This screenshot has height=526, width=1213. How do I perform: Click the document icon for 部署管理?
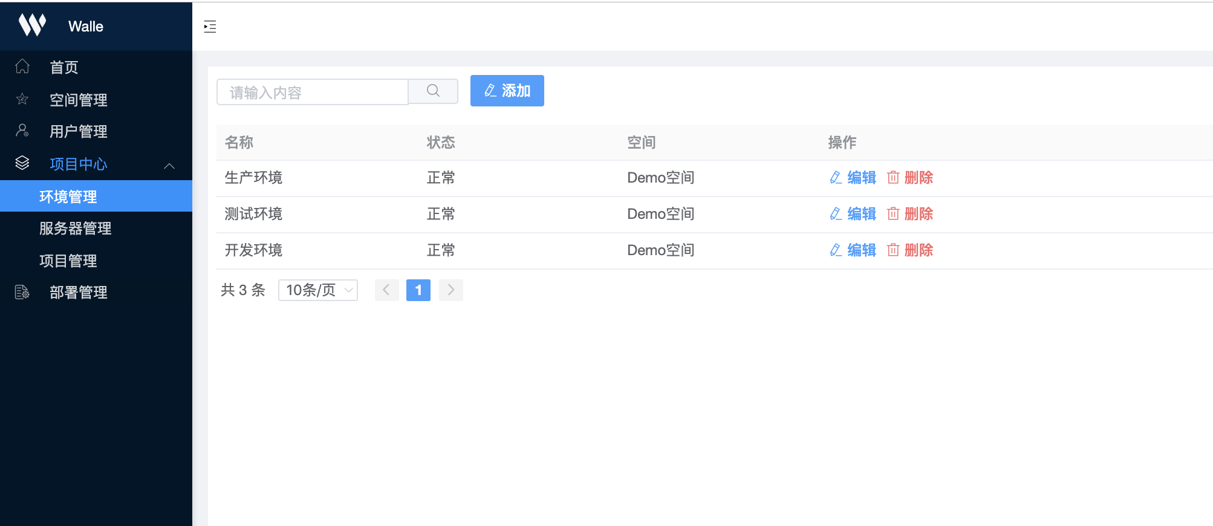pos(22,292)
